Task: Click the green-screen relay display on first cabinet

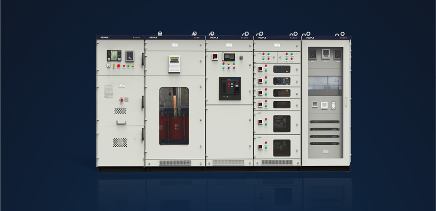Action: (114, 55)
